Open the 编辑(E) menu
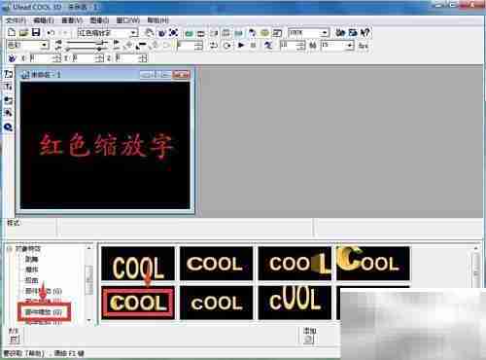The height and width of the screenshot is (360, 486). point(44,20)
